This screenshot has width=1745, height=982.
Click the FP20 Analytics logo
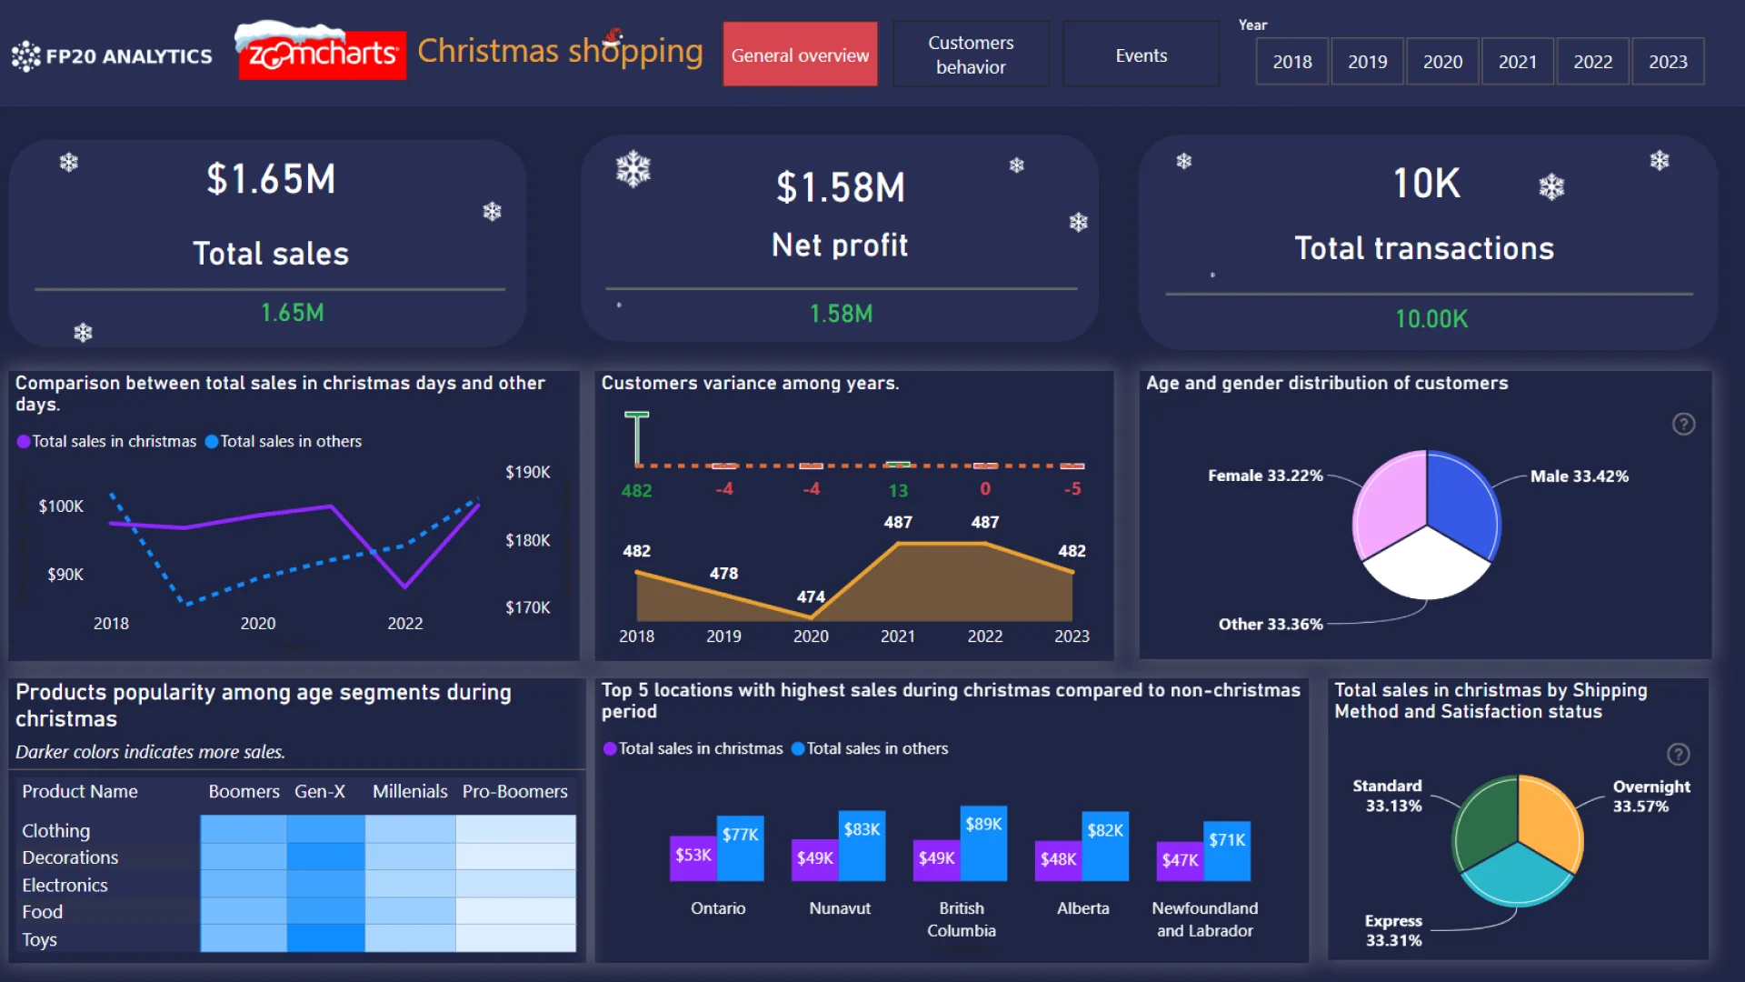click(112, 55)
